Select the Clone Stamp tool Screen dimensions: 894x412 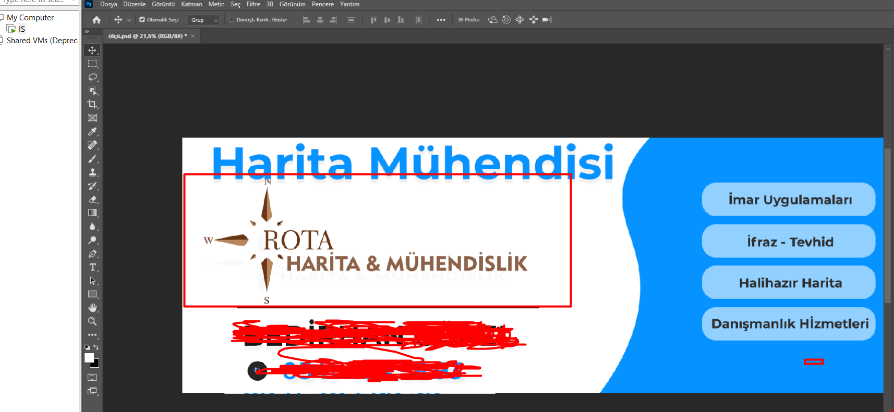pos(92,172)
